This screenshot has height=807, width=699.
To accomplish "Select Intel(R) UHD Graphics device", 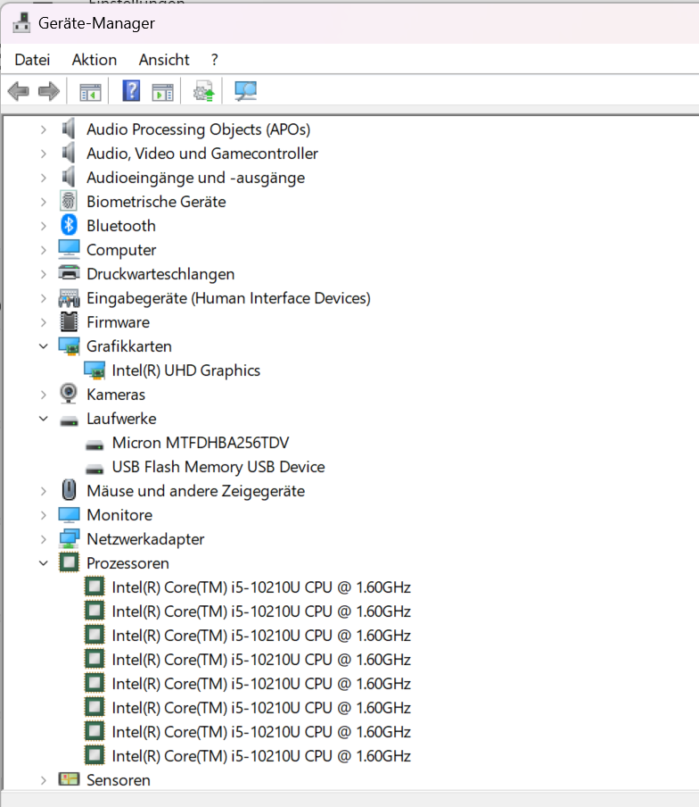I will coord(186,370).
